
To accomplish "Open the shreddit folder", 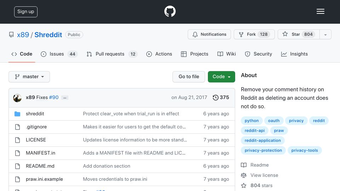I will coord(35,114).
